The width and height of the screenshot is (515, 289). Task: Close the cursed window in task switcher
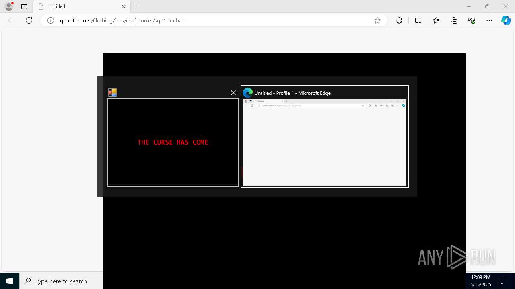(x=233, y=93)
